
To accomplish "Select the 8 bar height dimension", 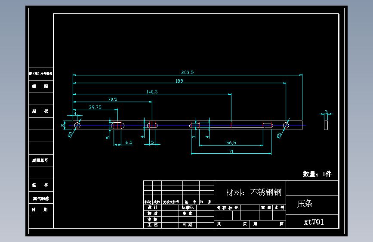I will point(62,125).
